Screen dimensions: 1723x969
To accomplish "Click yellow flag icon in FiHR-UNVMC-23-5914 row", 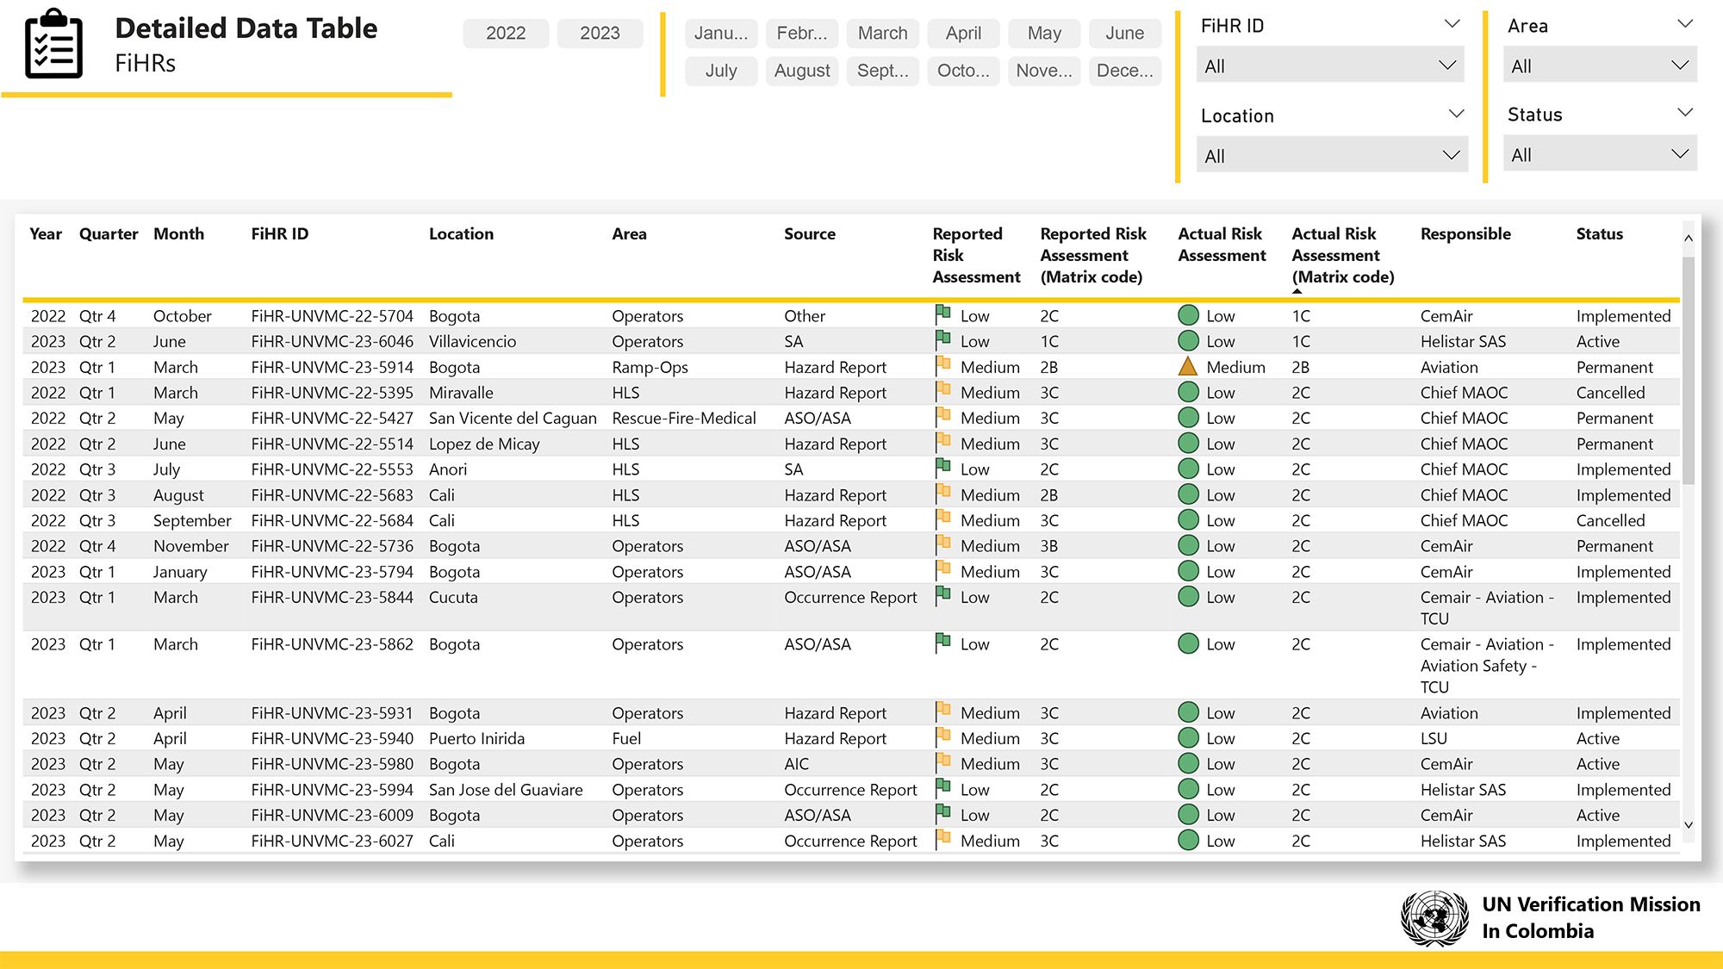I will coord(942,366).
